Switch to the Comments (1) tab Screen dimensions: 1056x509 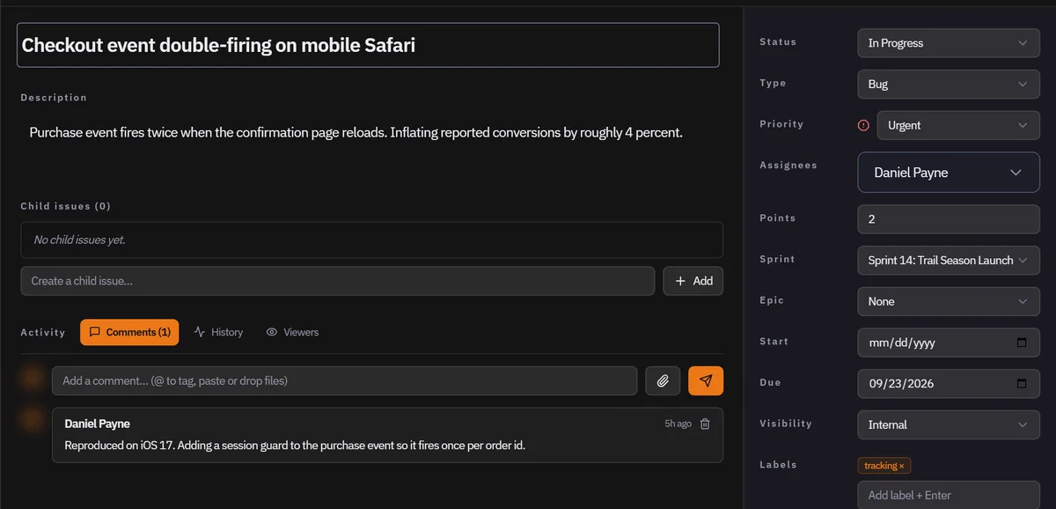(x=129, y=332)
